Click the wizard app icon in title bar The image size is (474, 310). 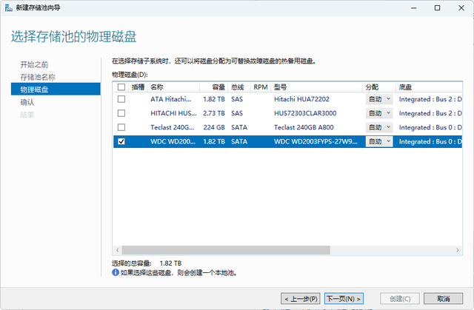click(8, 8)
